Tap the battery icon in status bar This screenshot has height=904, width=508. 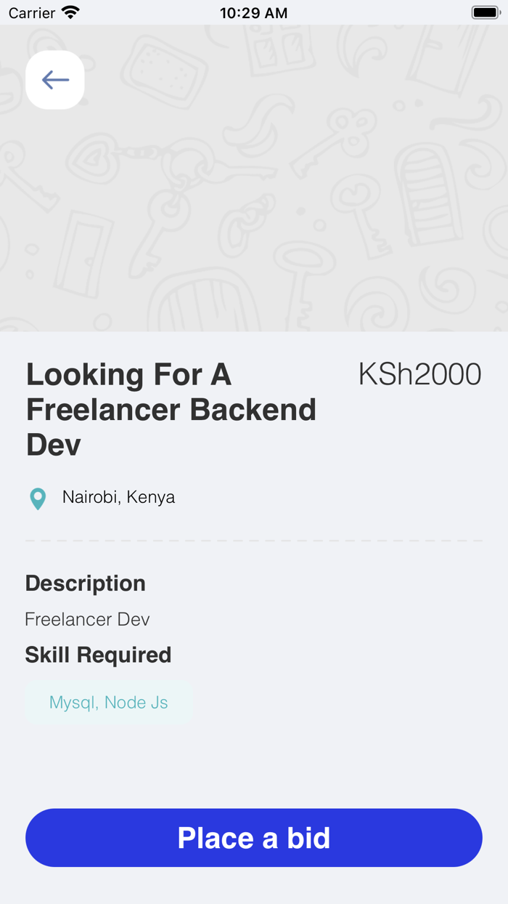point(486,12)
